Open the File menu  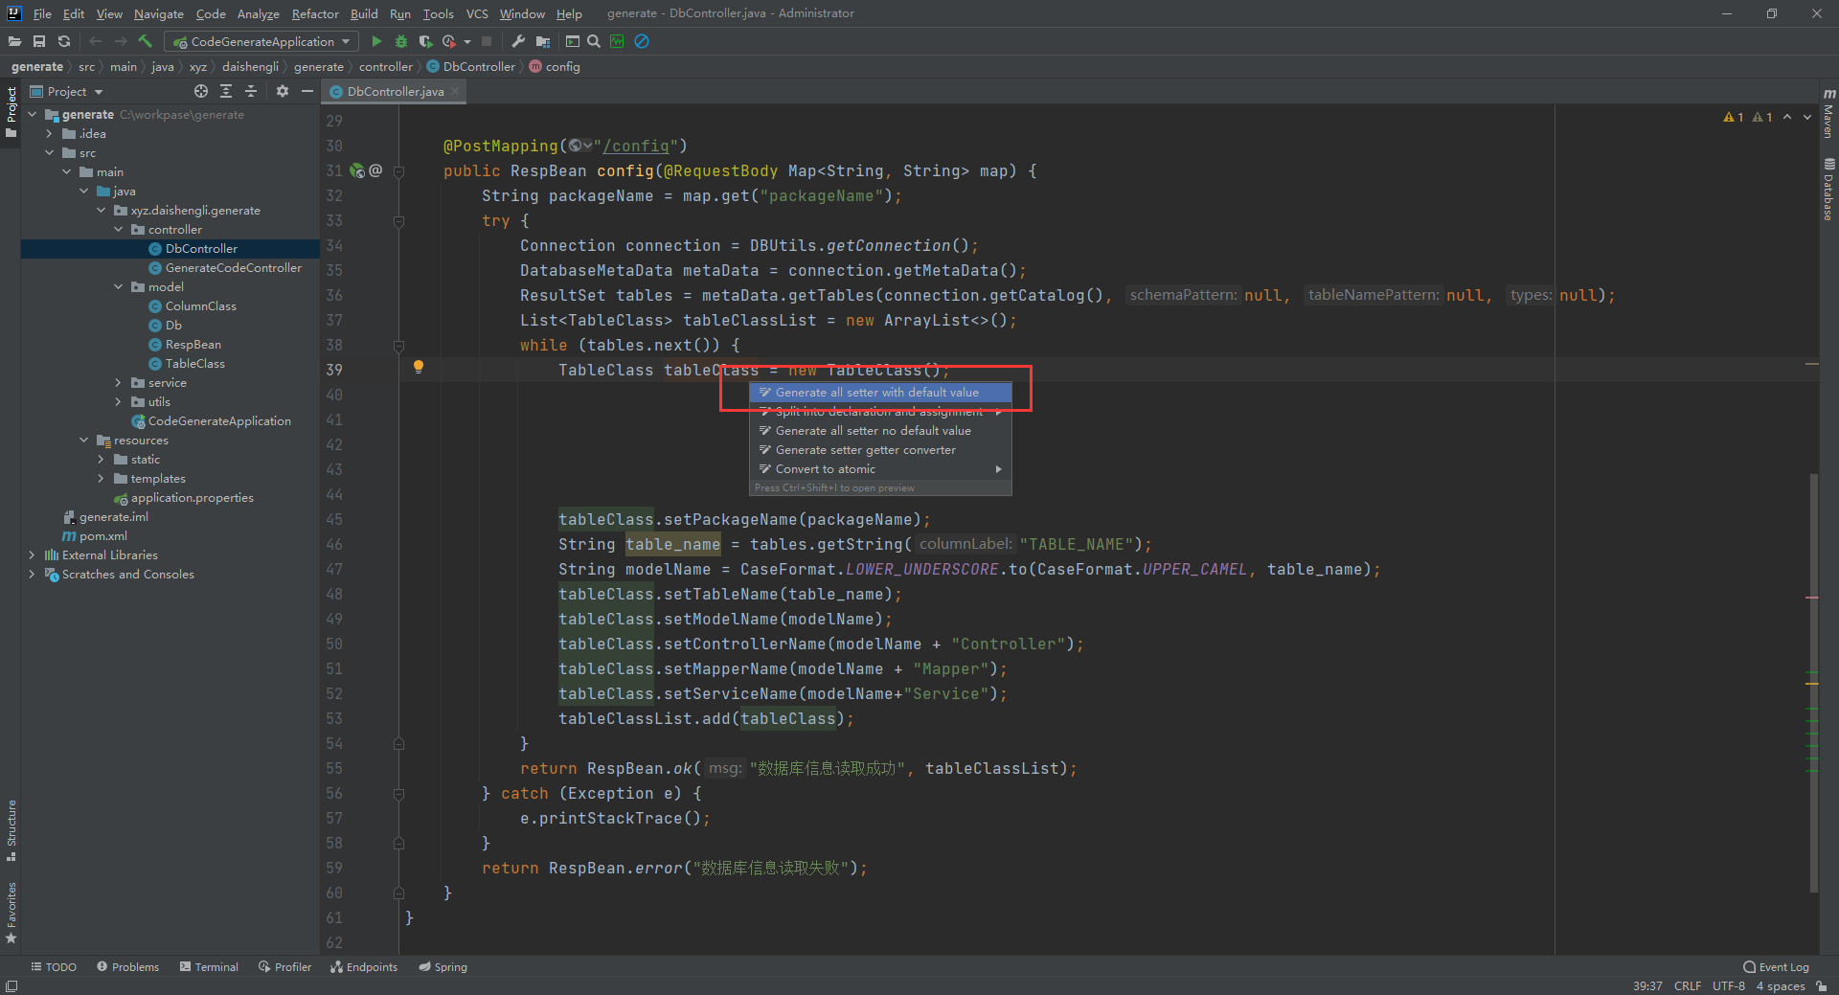42,13
